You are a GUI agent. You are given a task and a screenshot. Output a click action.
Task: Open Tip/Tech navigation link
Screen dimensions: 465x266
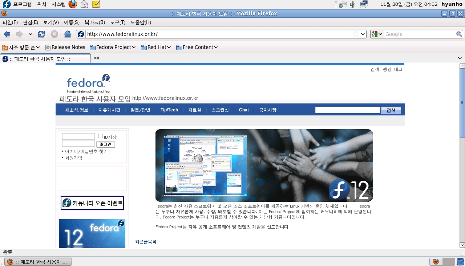coord(169,110)
